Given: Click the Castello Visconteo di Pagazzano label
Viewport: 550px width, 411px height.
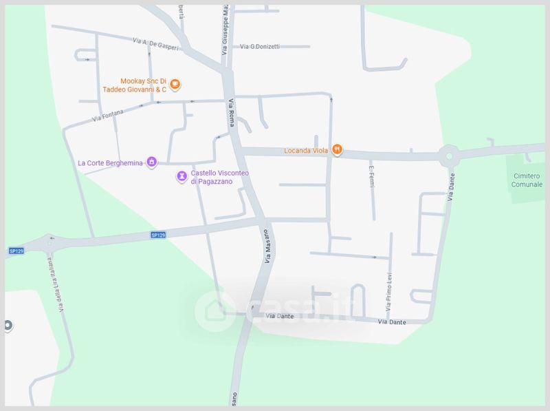Looking at the screenshot, I should 219,177.
